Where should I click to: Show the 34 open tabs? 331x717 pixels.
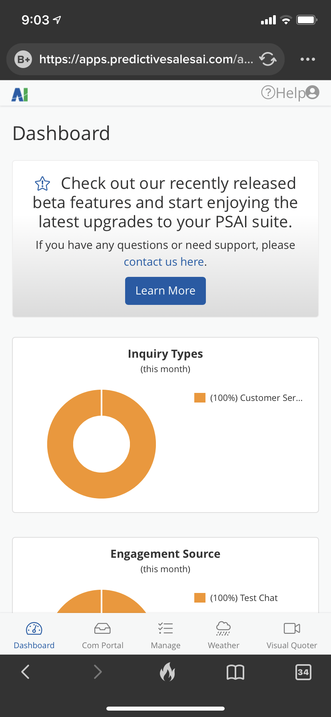click(303, 672)
